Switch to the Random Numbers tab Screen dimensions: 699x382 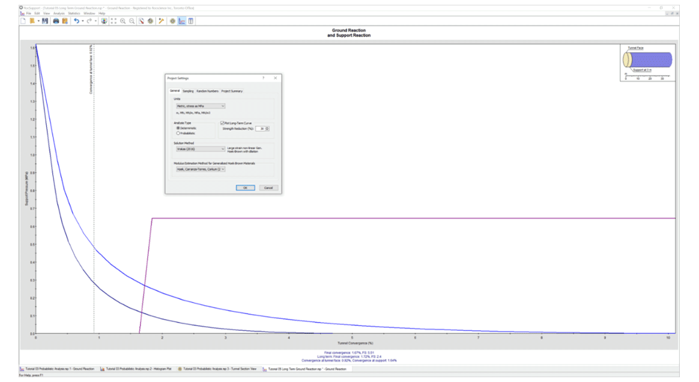point(207,91)
